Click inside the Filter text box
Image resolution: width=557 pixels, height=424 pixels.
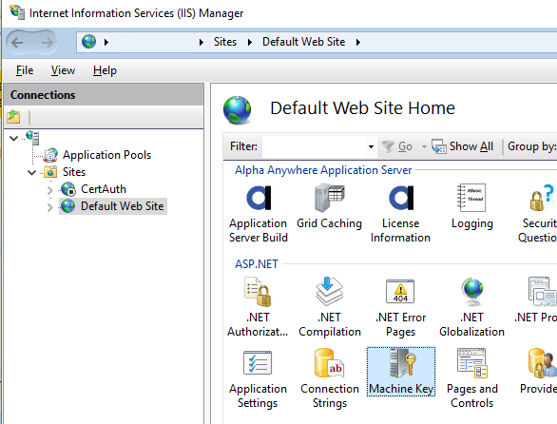tap(315, 146)
